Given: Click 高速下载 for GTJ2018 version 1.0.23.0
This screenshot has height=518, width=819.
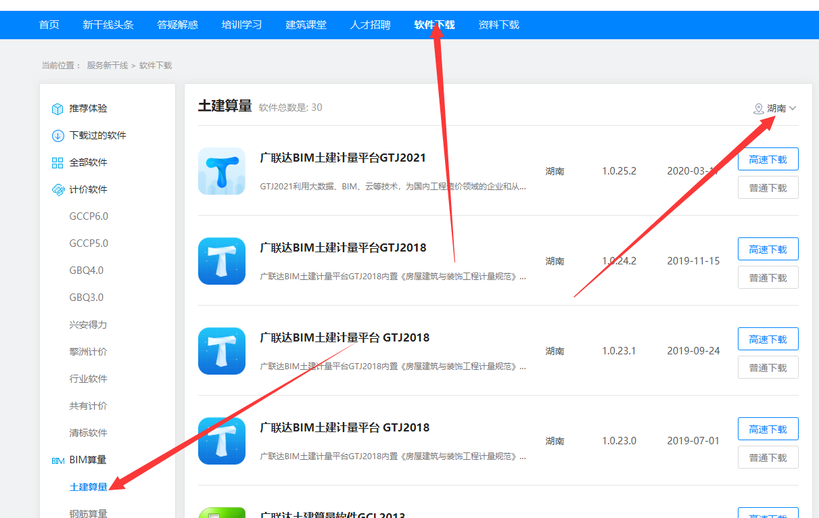Looking at the screenshot, I should (x=768, y=429).
